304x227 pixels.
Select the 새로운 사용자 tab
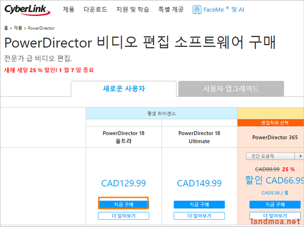click(x=124, y=89)
